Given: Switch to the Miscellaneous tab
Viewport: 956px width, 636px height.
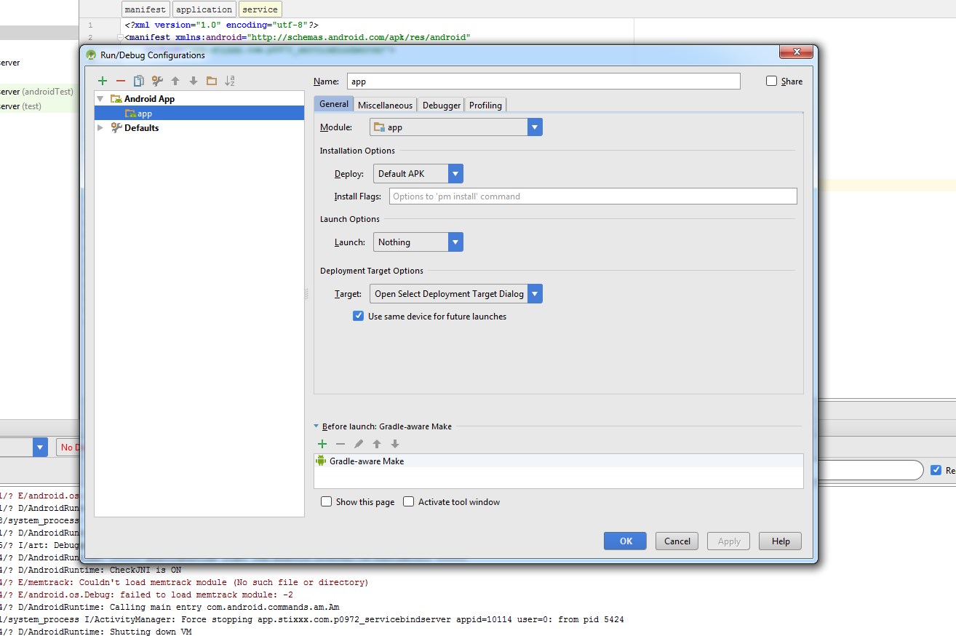Looking at the screenshot, I should point(385,106).
